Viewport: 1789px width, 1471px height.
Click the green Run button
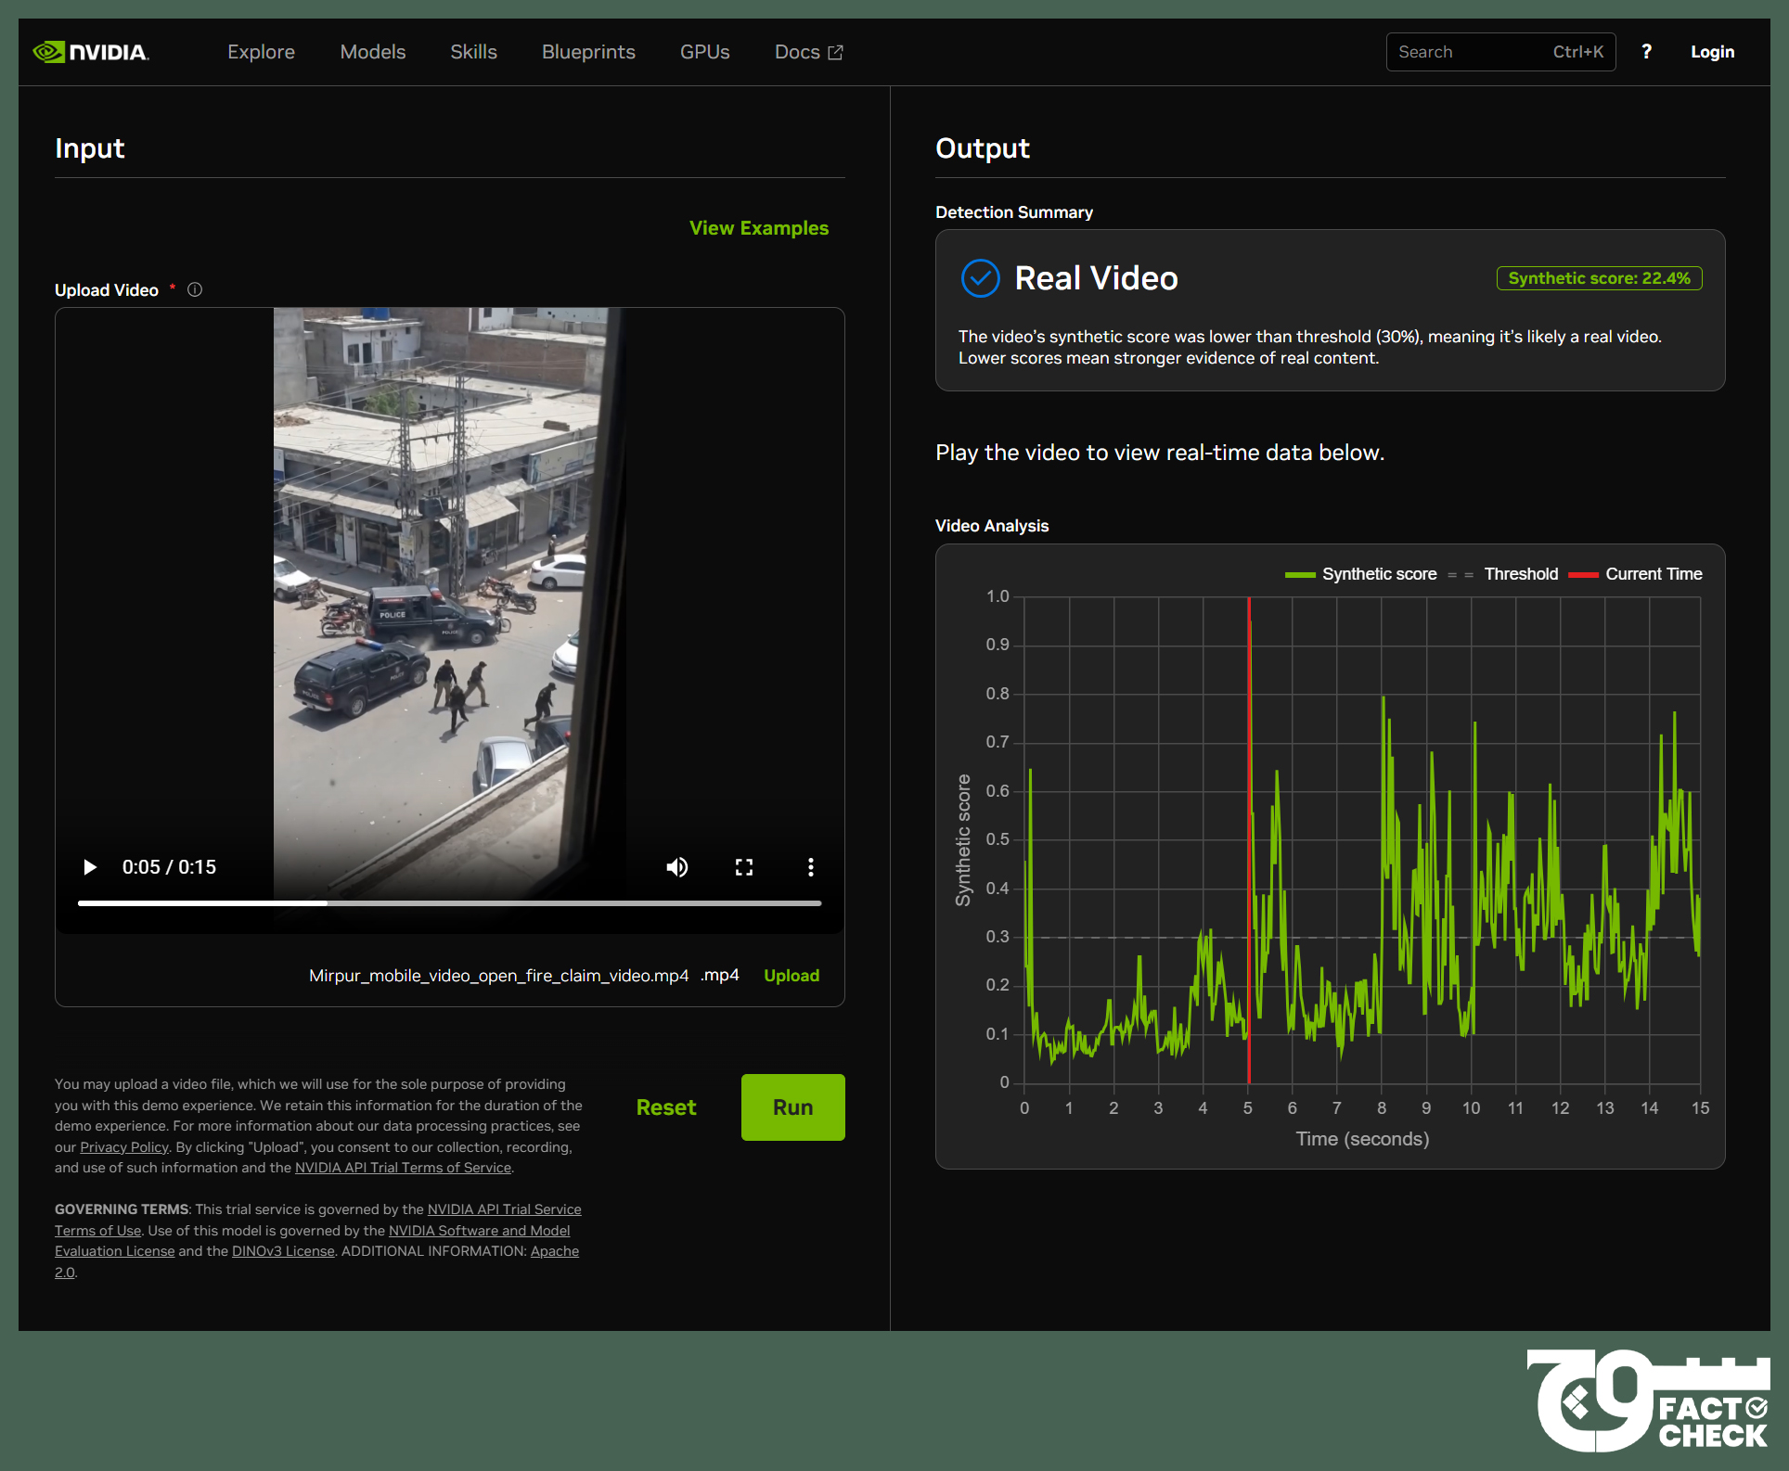[793, 1107]
